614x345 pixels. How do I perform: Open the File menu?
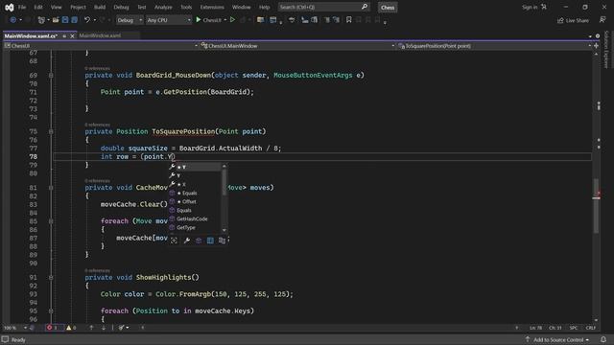coord(22,7)
